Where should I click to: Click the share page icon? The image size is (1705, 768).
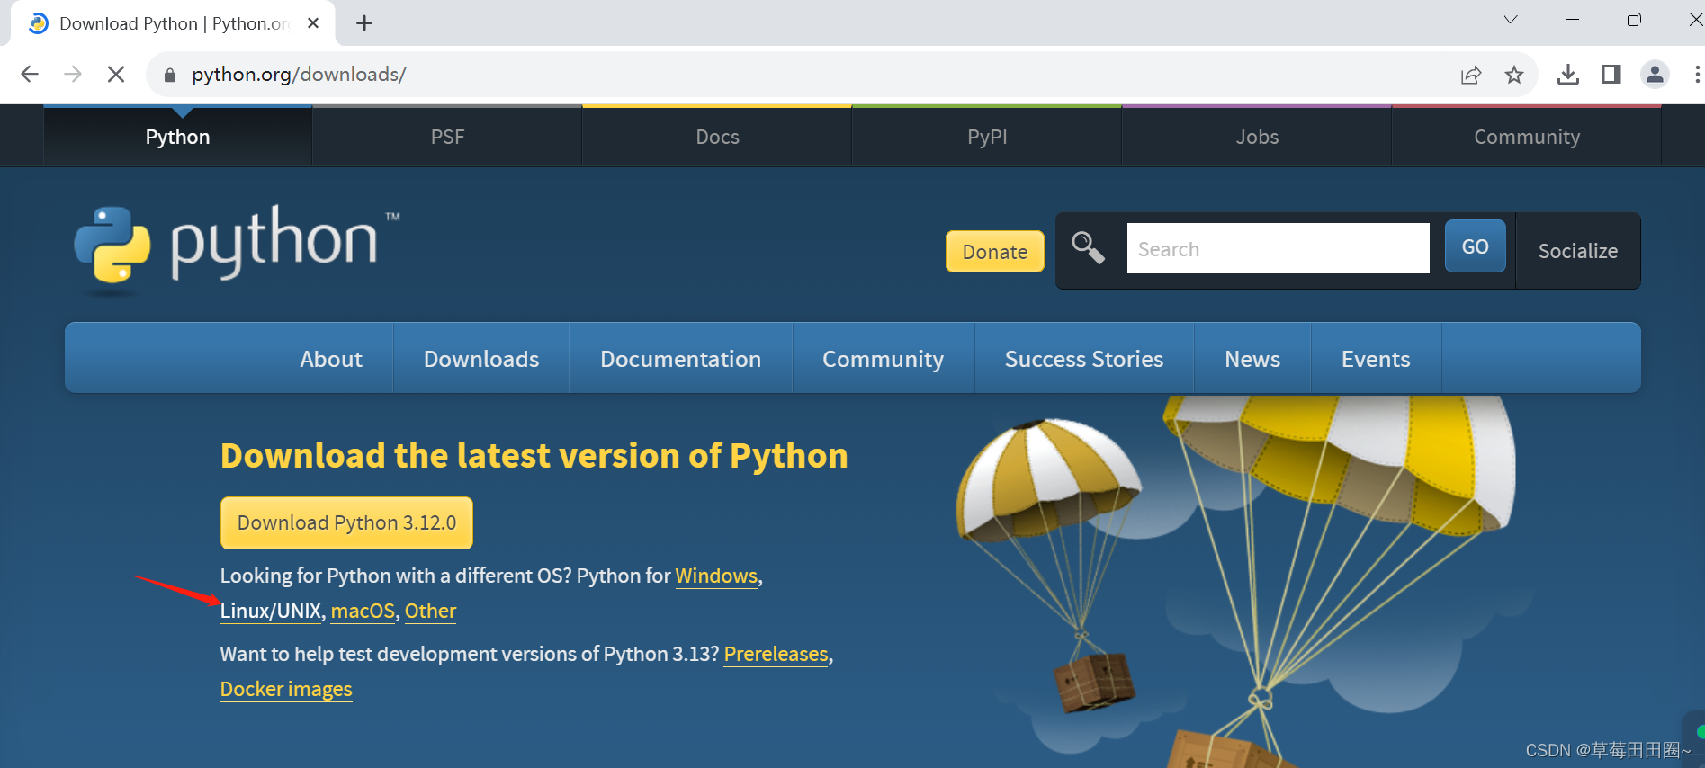point(1471,75)
